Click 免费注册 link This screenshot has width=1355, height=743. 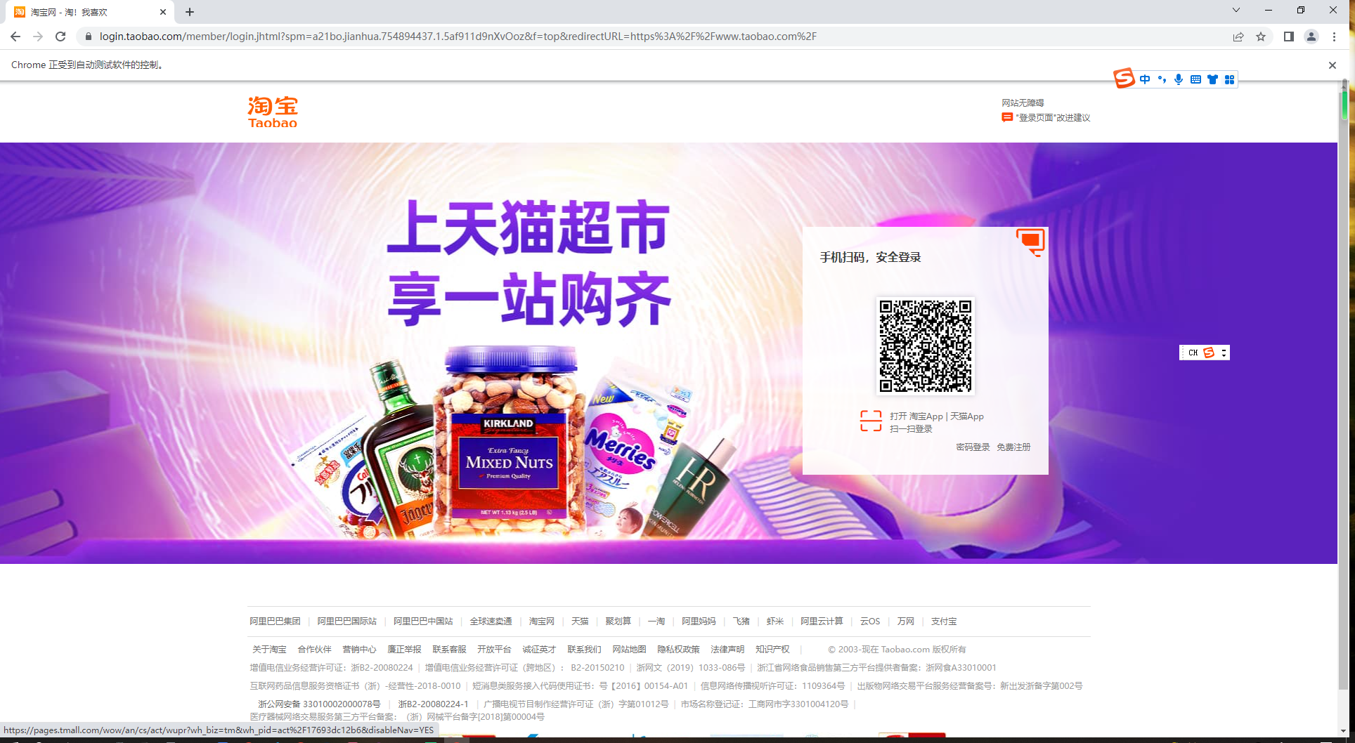coord(1013,447)
